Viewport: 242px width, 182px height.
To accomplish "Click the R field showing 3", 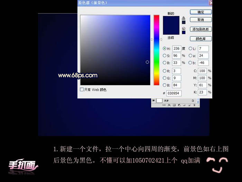I will pos(177,71).
